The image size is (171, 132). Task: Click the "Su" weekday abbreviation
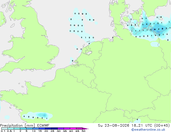pyautogui.click(x=100, y=126)
